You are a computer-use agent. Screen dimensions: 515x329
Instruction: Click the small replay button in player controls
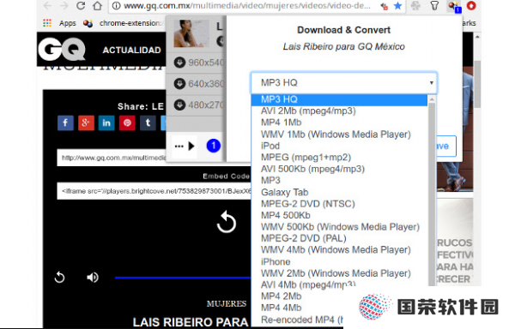pyautogui.click(x=59, y=278)
